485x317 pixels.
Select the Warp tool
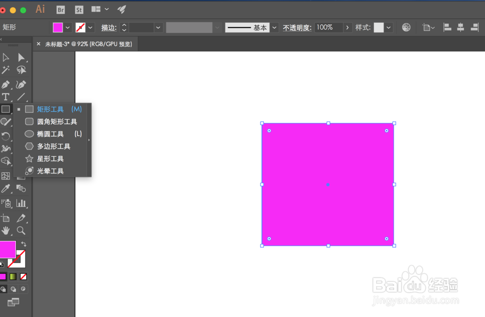(5, 149)
